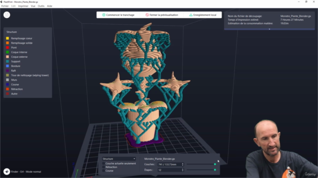Click the Autre legend swatch
The width and height of the screenshot is (318, 178).
[7, 93]
